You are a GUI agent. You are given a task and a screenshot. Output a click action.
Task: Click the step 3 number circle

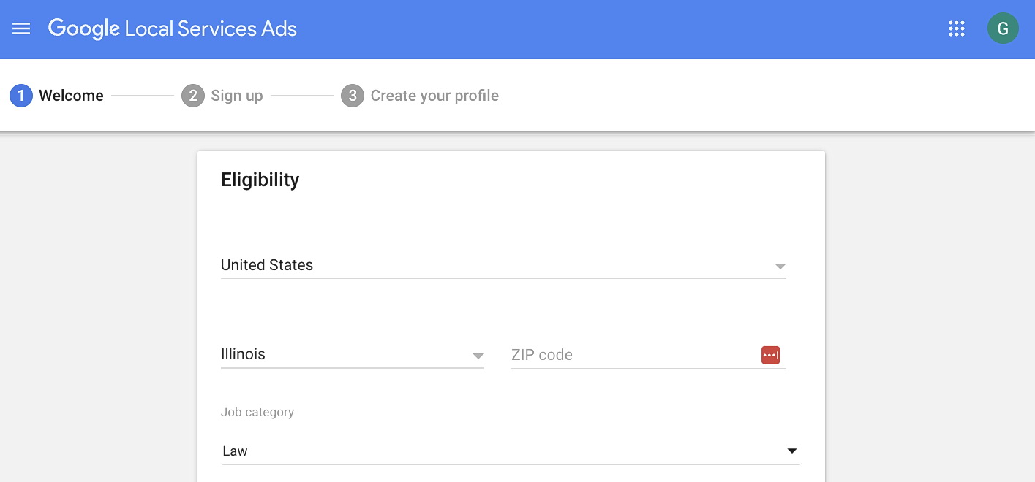coord(352,96)
